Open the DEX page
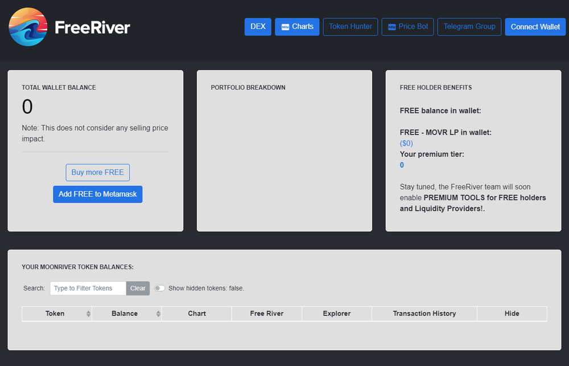The width and height of the screenshot is (569, 366). pyautogui.click(x=258, y=27)
